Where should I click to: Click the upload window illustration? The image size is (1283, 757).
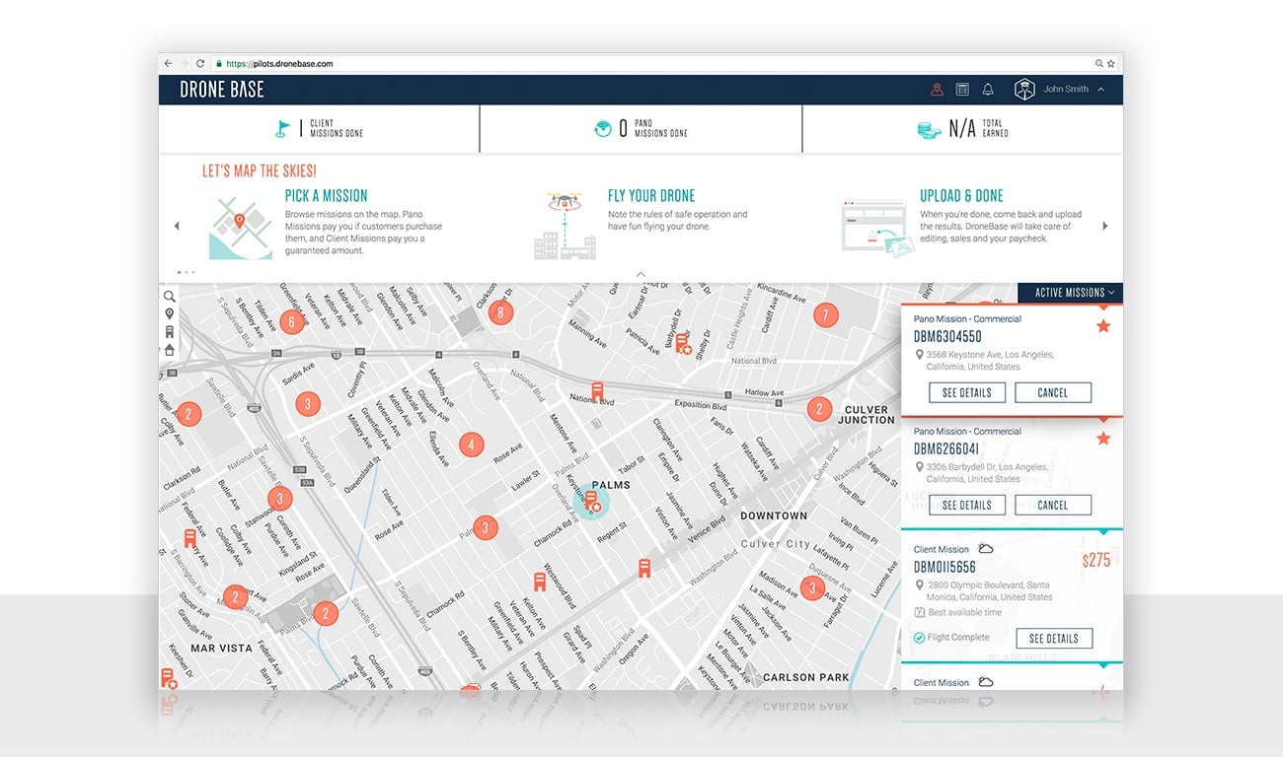click(878, 230)
